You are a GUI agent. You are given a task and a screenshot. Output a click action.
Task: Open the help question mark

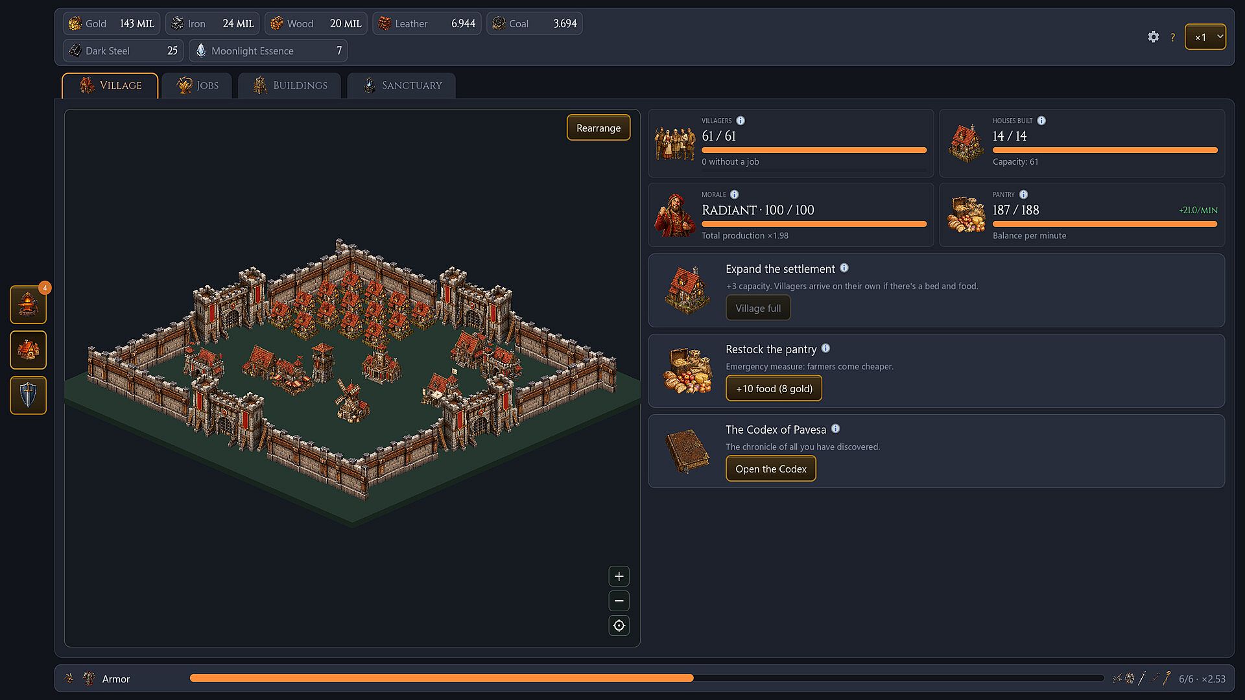[x=1172, y=38]
